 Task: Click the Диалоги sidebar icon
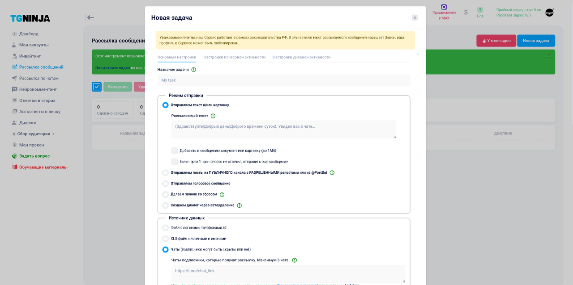tap(14, 122)
